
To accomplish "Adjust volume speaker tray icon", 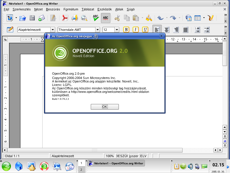I will tap(190, 166).
